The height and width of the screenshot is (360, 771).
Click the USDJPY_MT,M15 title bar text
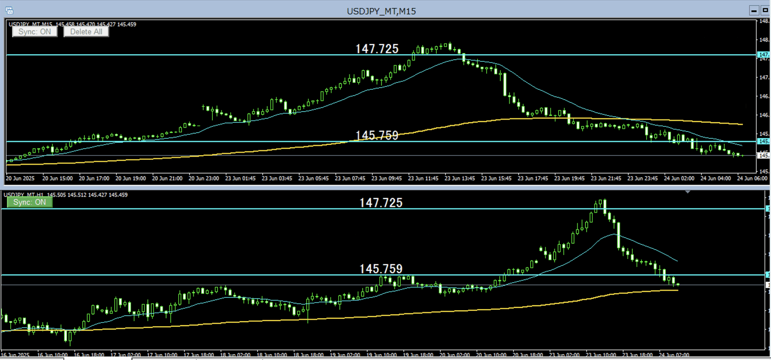[381, 11]
